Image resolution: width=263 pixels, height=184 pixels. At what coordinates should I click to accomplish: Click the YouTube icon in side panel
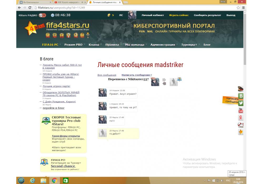click(241, 110)
